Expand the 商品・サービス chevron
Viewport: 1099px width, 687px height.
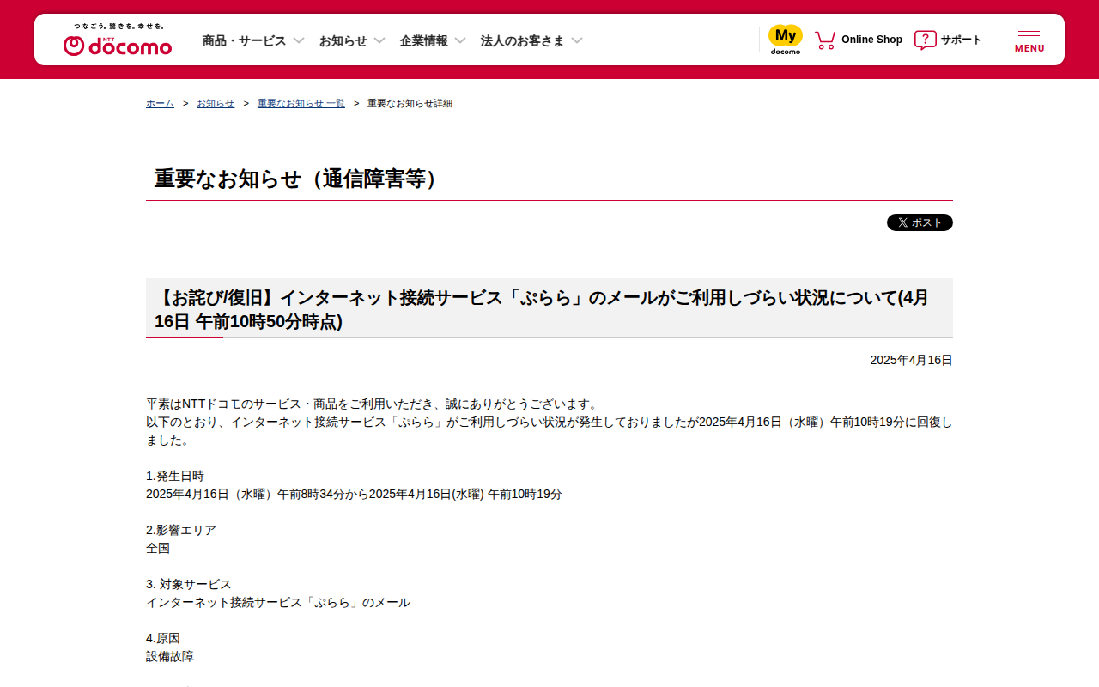(299, 40)
